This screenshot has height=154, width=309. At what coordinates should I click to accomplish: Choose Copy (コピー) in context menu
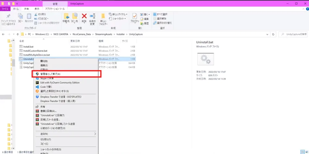[x=66, y=144]
